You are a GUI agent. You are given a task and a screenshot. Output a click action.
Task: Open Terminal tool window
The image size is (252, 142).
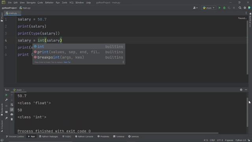tap(119, 136)
